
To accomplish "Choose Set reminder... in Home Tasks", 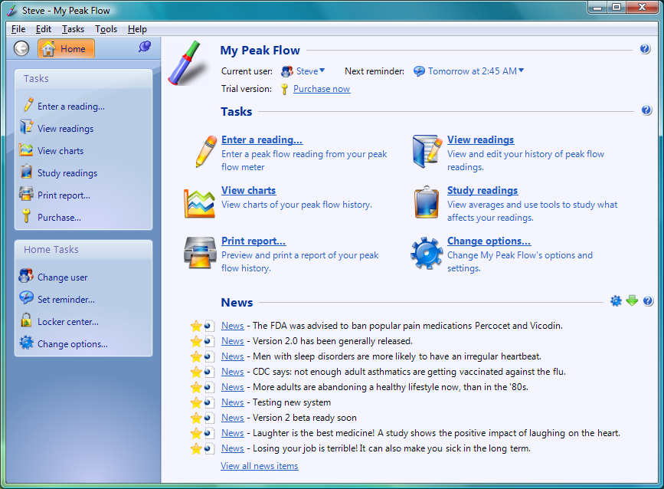I will (x=66, y=300).
